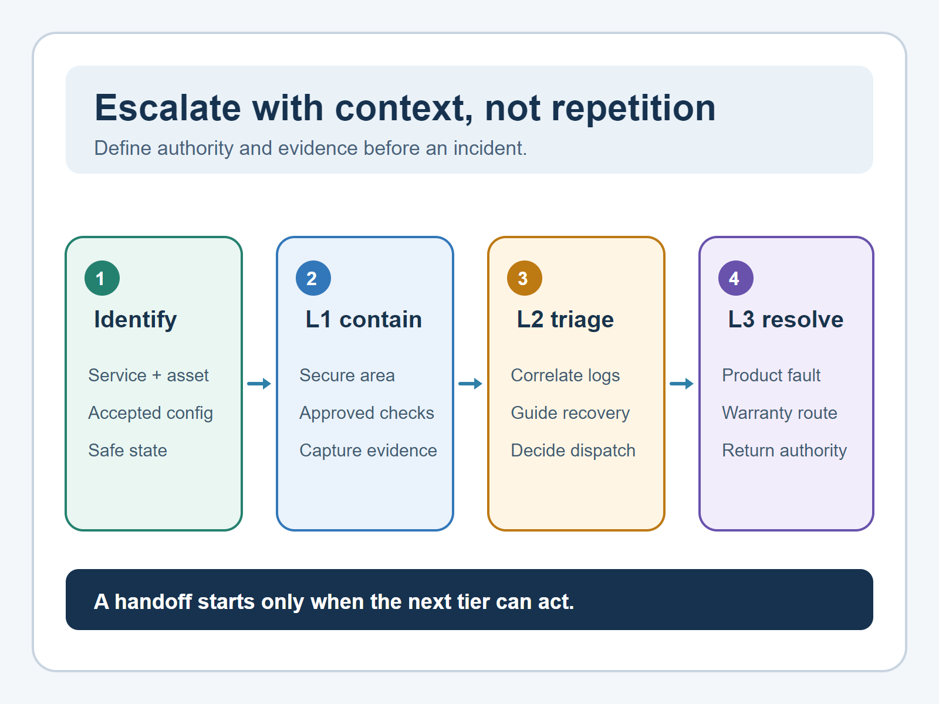939x704 pixels.
Task: Click the arrow pointing to L3 resolve
Action: (682, 384)
